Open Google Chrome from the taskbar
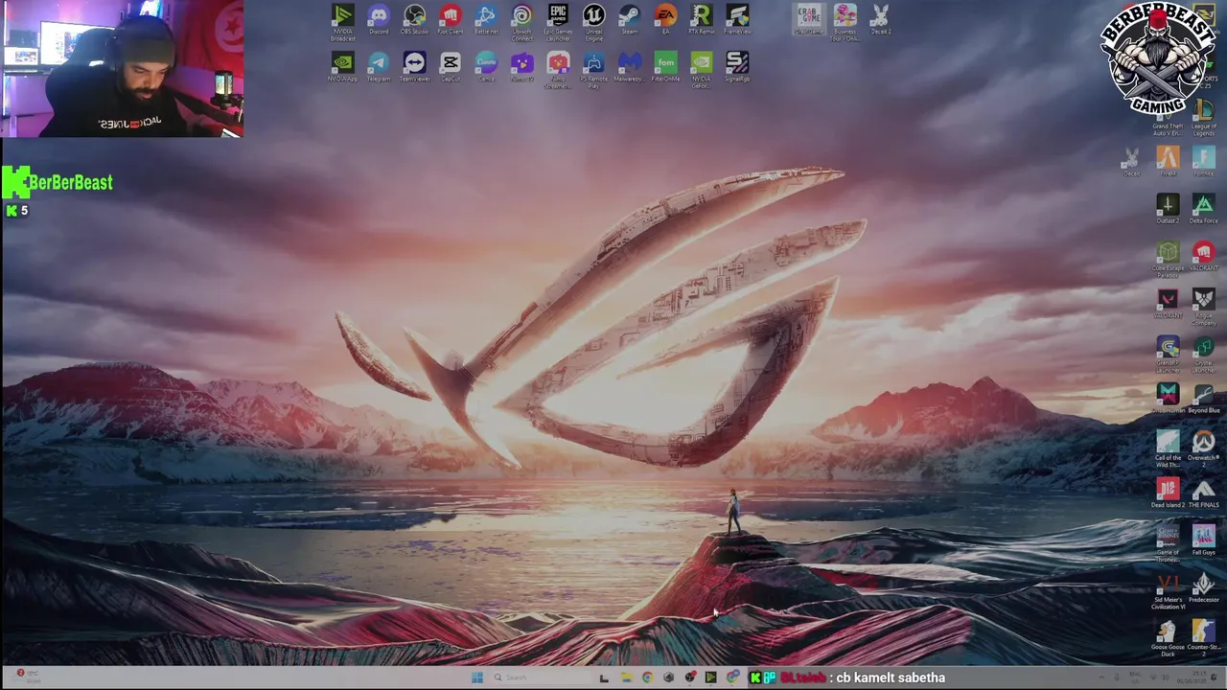 (647, 678)
